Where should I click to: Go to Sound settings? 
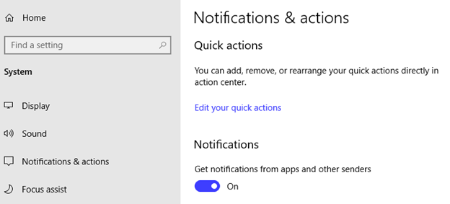point(34,134)
